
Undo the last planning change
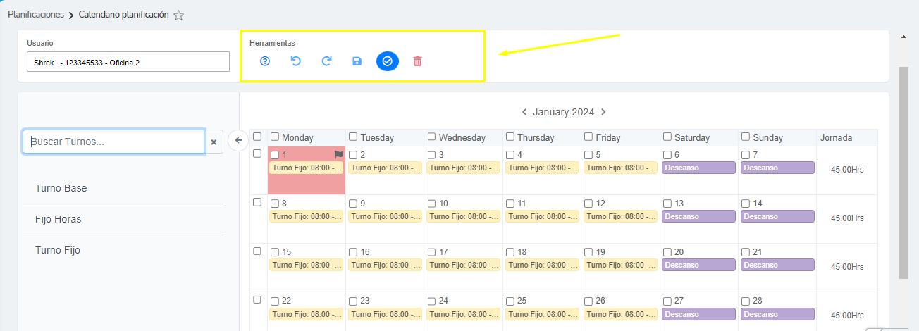tap(296, 61)
